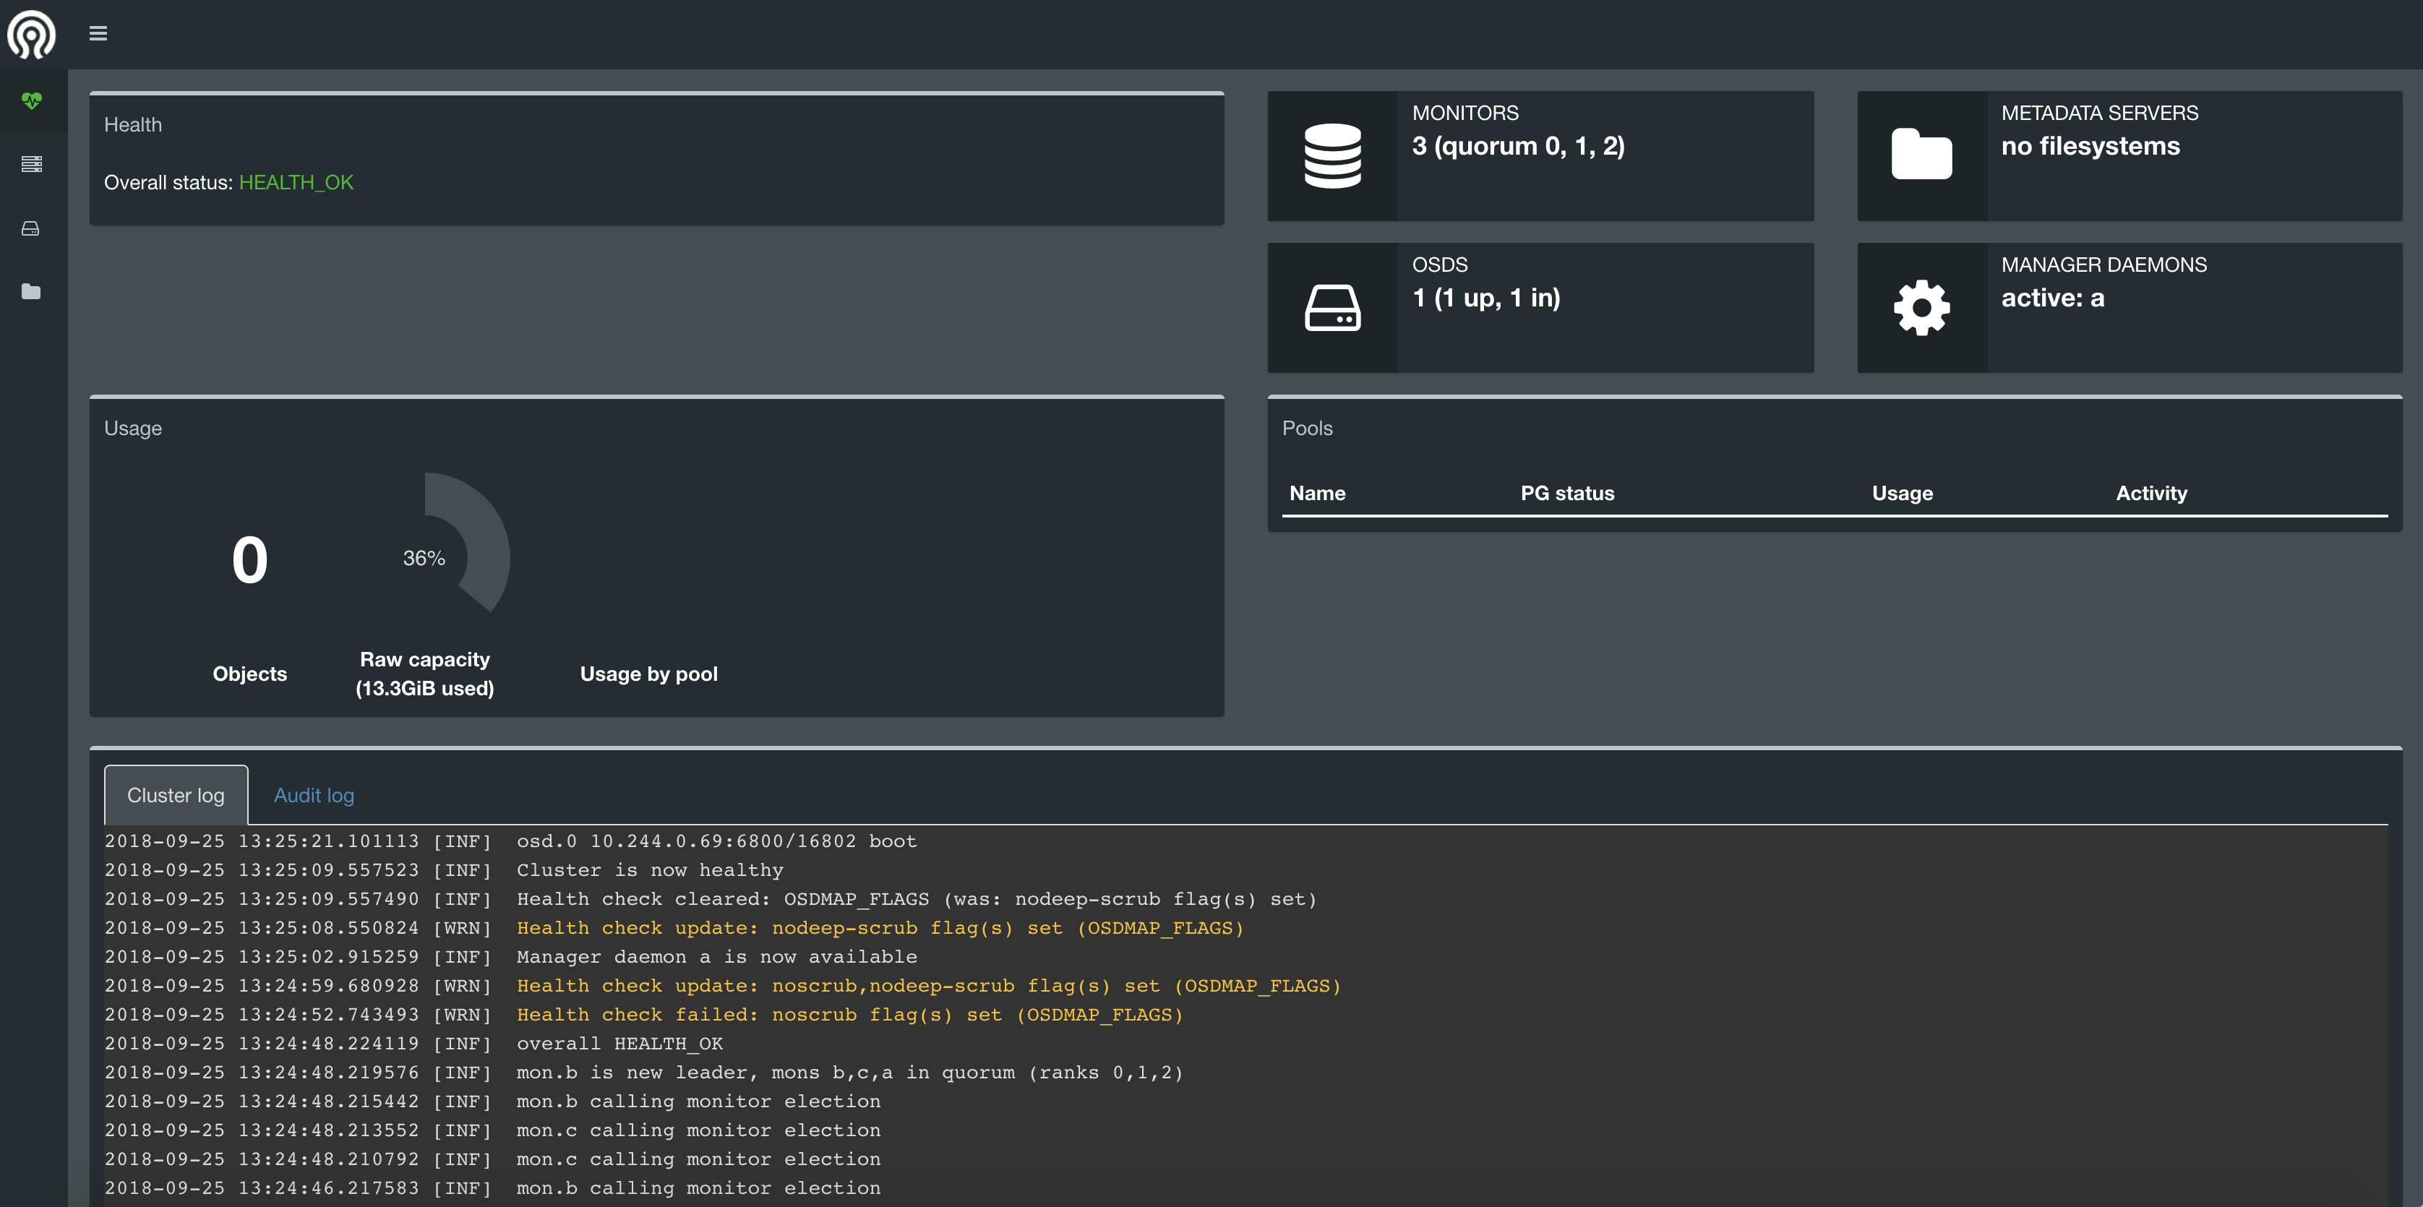The image size is (2423, 1207).
Task: Sort pools by Name column header
Action: click(1317, 493)
